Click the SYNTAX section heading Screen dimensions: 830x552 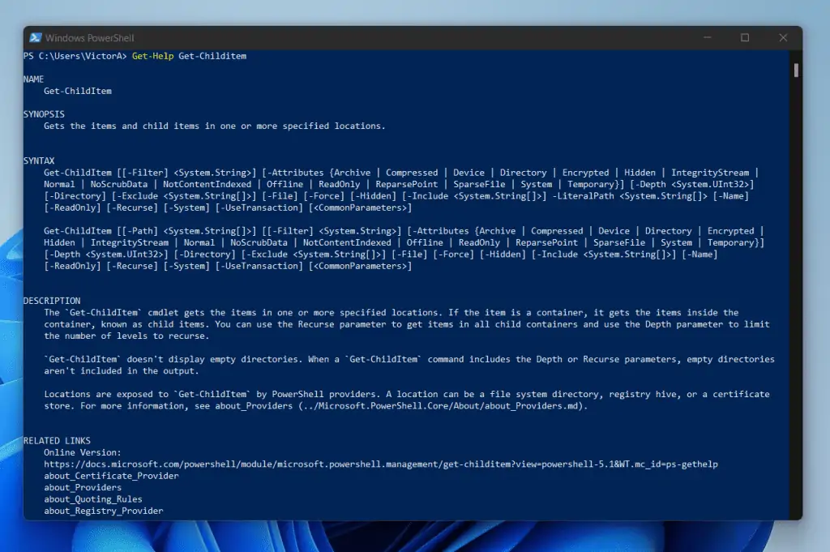(39, 160)
